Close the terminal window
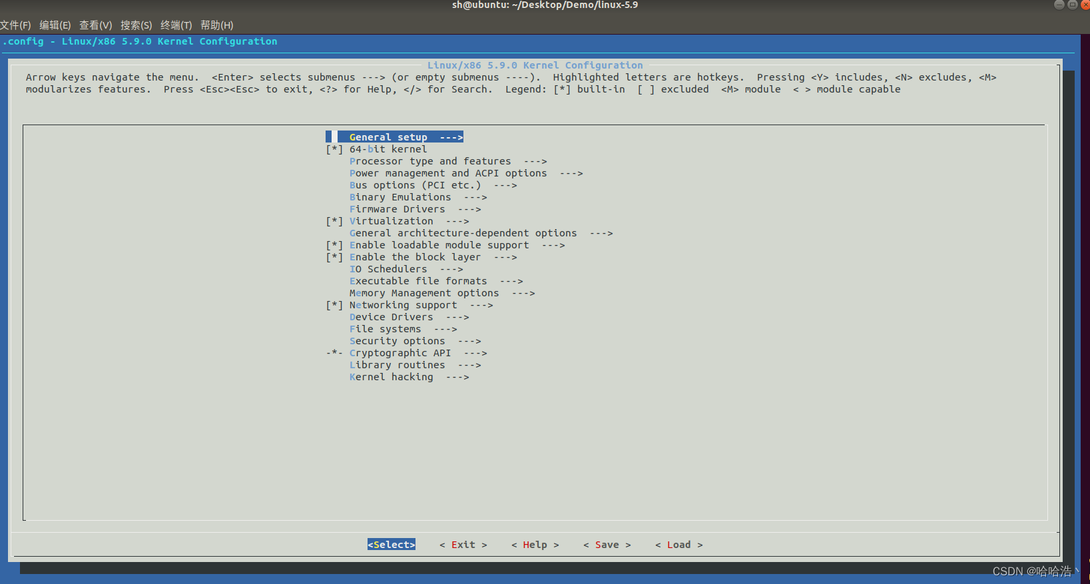This screenshot has width=1090, height=584. pyautogui.click(x=1085, y=5)
